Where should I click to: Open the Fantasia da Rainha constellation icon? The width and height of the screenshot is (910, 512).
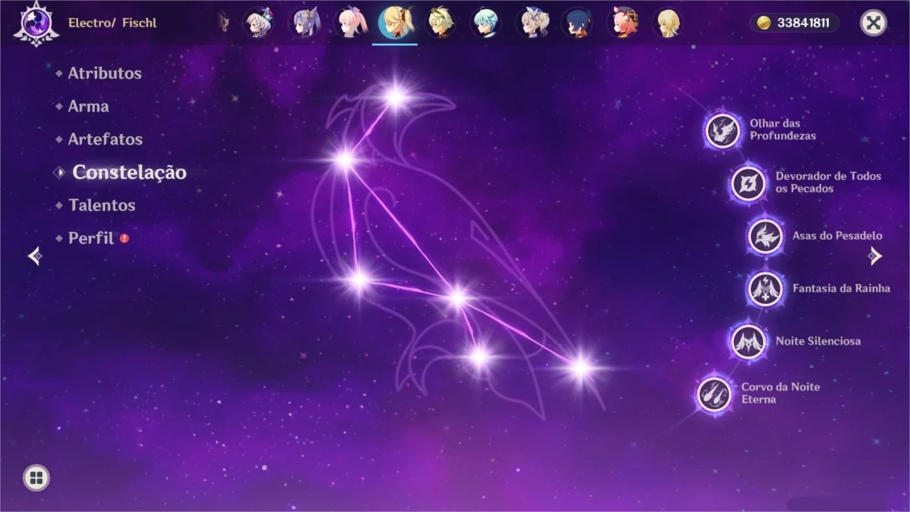pos(765,288)
